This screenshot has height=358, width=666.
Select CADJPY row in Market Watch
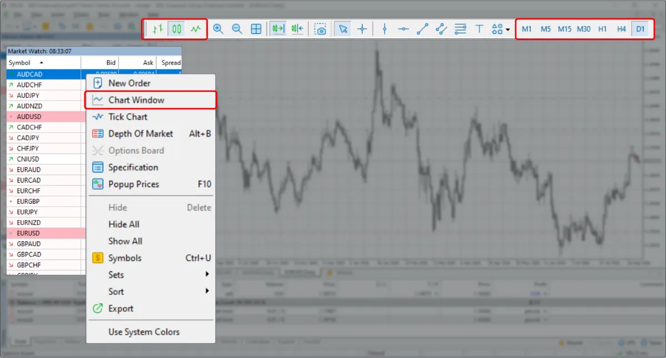pyautogui.click(x=46, y=138)
